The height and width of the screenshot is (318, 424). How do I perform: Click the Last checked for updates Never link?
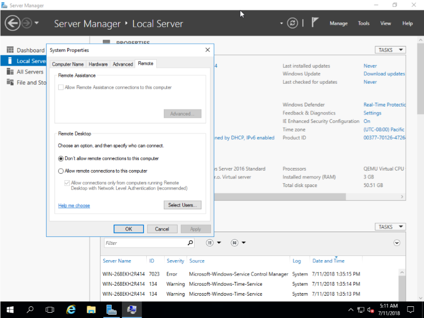[370, 82]
